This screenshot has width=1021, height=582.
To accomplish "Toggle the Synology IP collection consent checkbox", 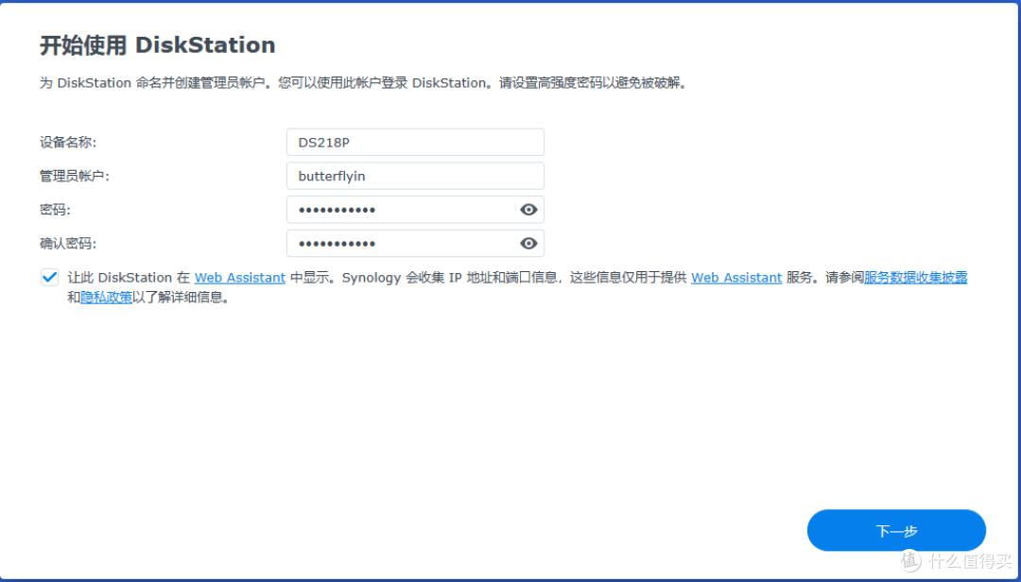I will [x=49, y=277].
